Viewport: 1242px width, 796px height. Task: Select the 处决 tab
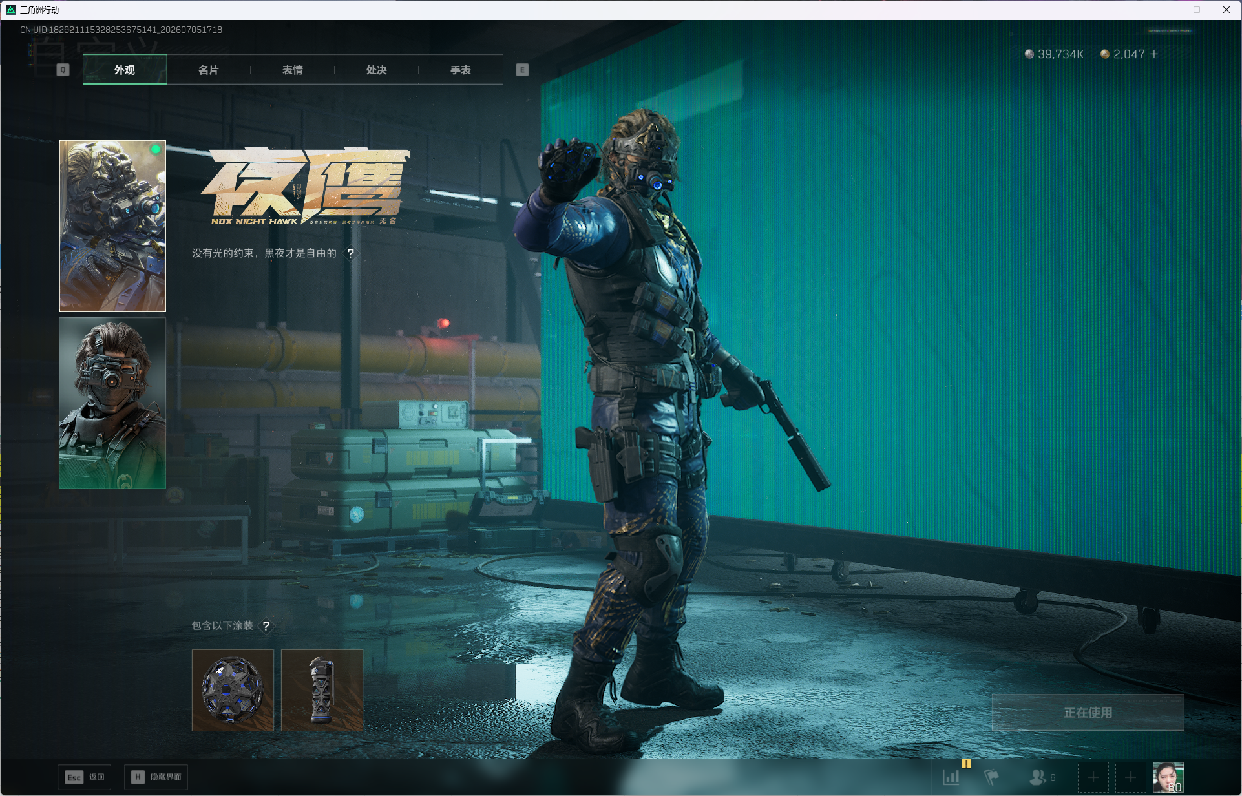pyautogui.click(x=376, y=70)
